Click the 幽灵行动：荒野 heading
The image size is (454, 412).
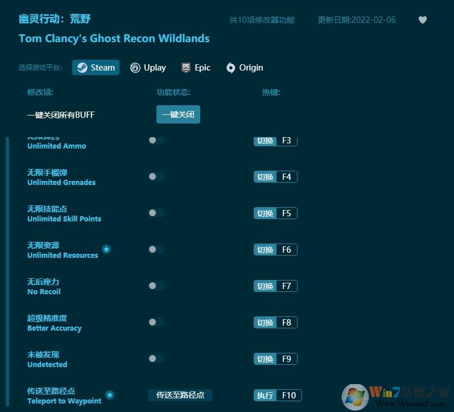point(55,19)
